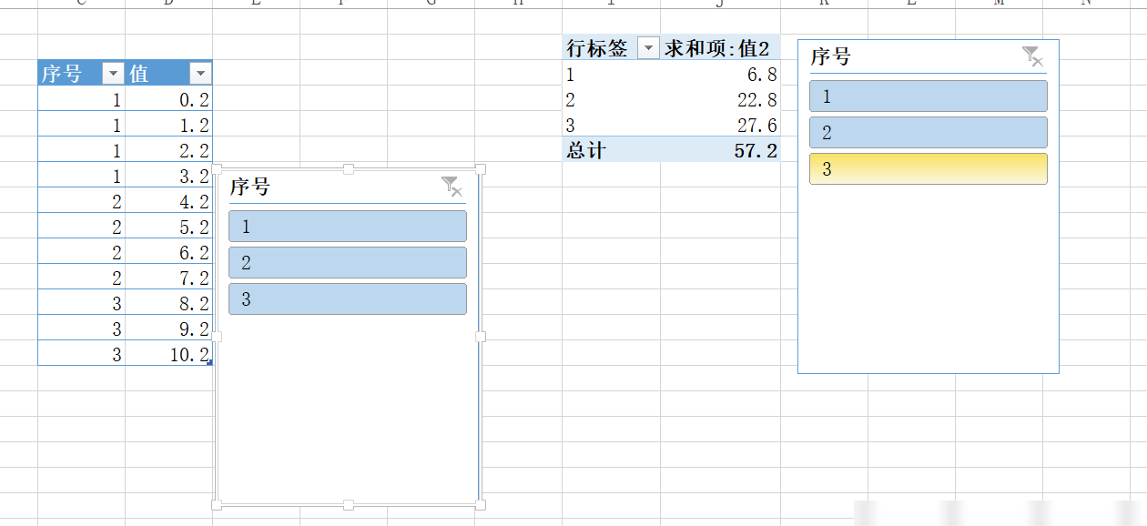Viewport: 1147px width, 526px height.
Task: Clear filter on the slicer showing highlighted 3
Action: pyautogui.click(x=1032, y=56)
